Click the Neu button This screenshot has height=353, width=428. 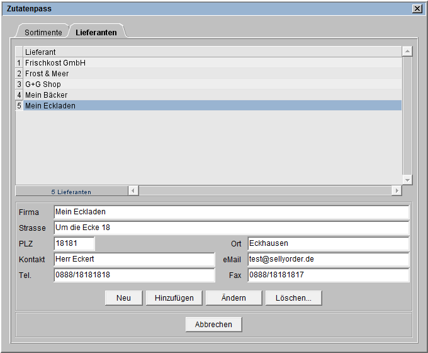tap(123, 298)
